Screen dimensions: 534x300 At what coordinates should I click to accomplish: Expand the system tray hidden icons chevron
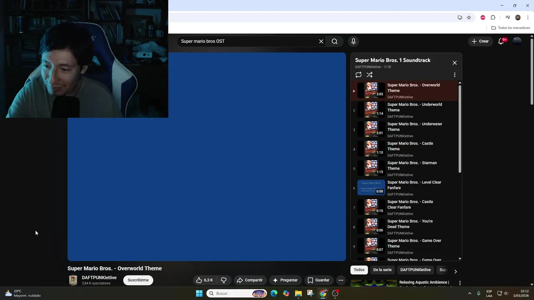[469, 293]
